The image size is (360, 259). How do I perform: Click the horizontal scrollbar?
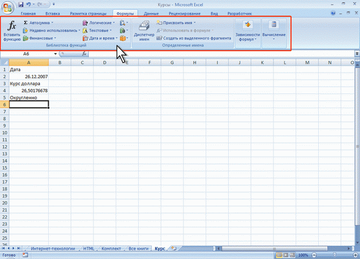coord(275,249)
